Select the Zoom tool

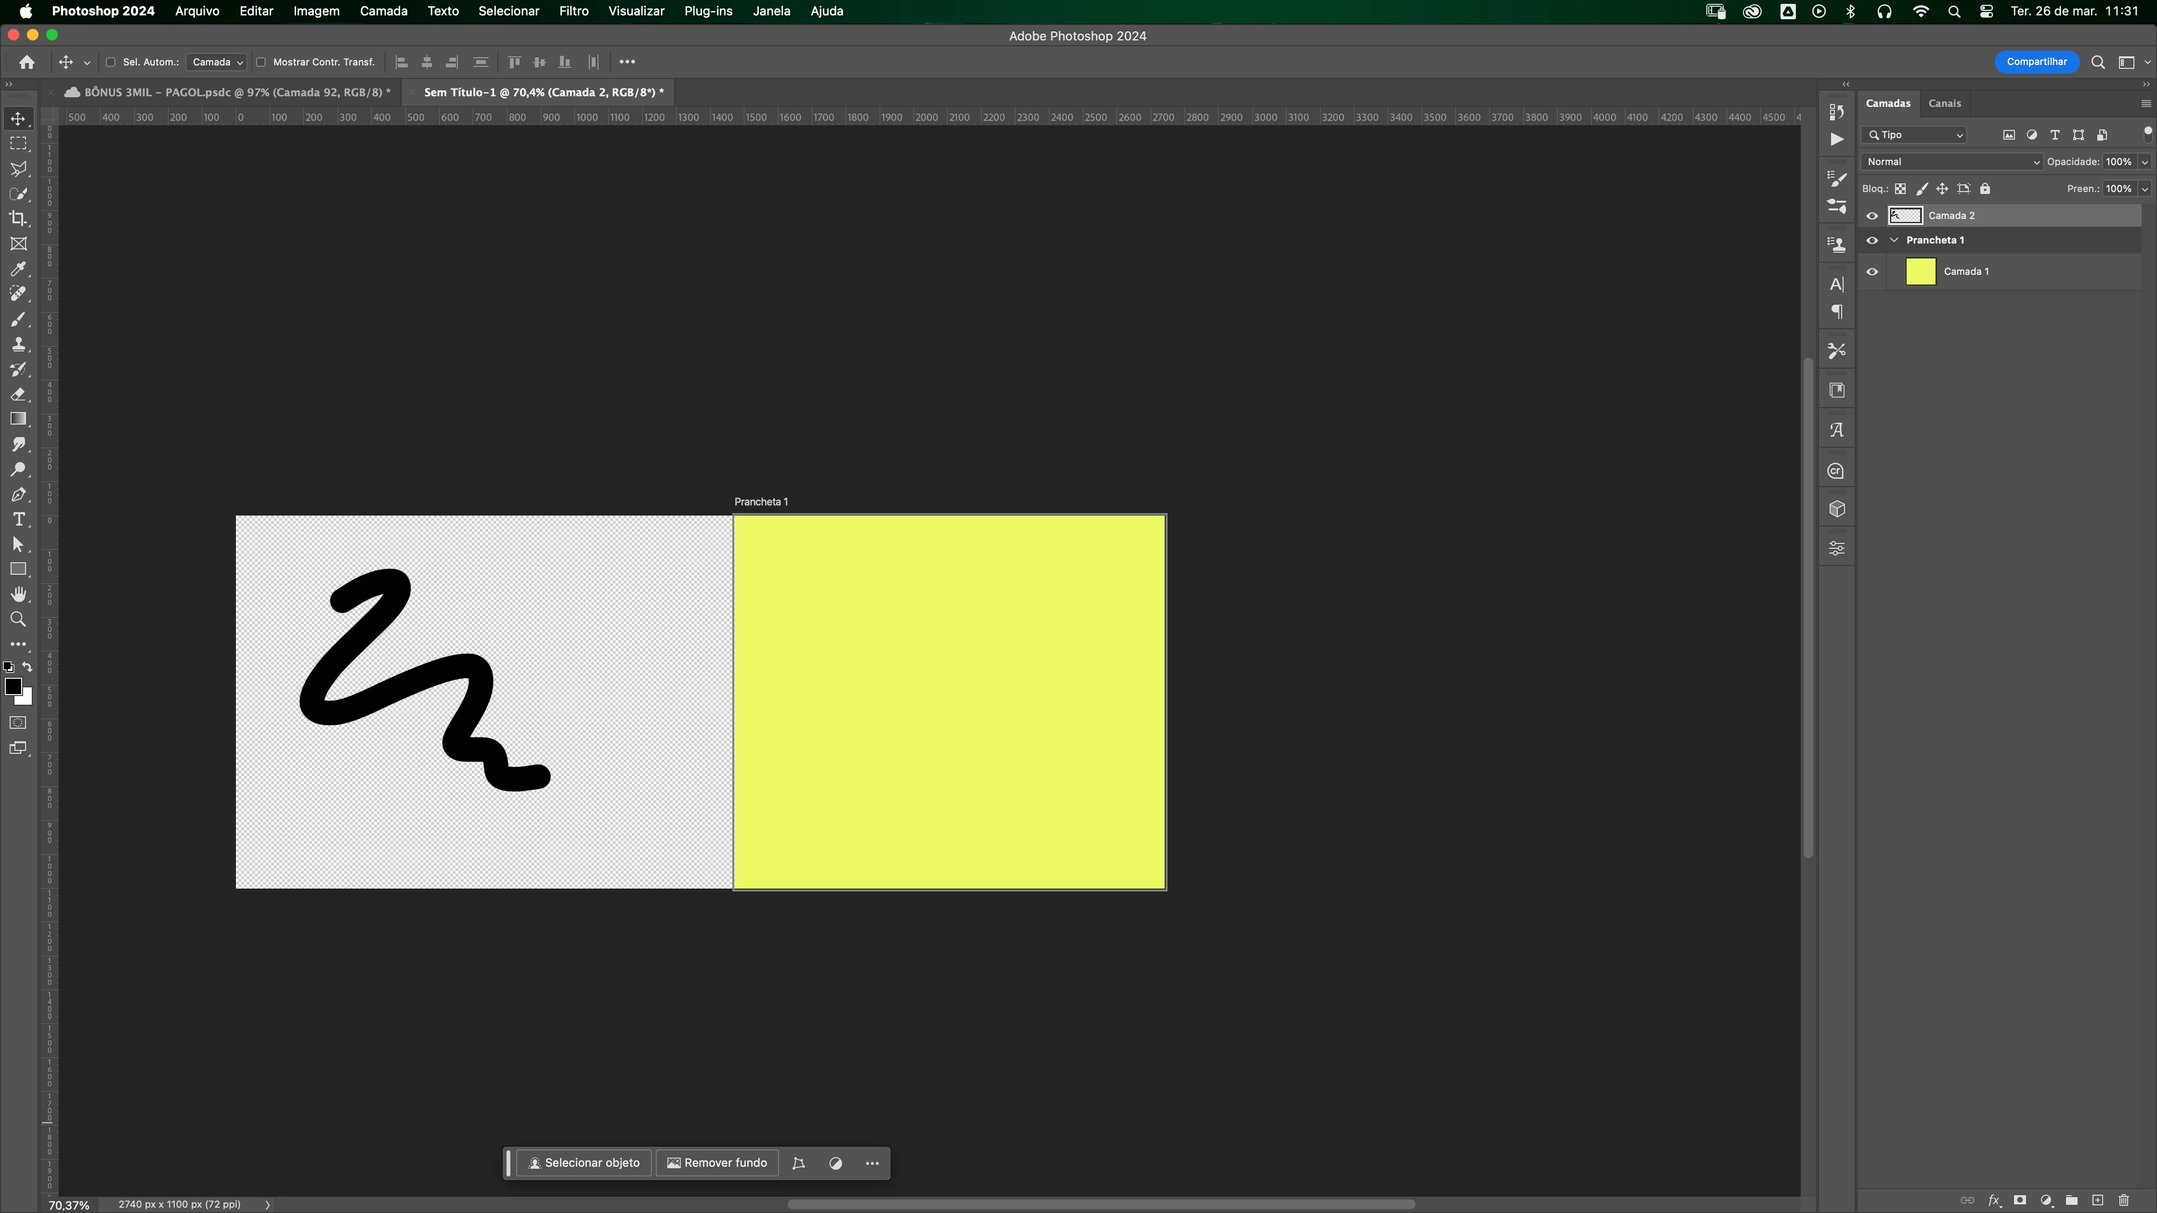[18, 619]
